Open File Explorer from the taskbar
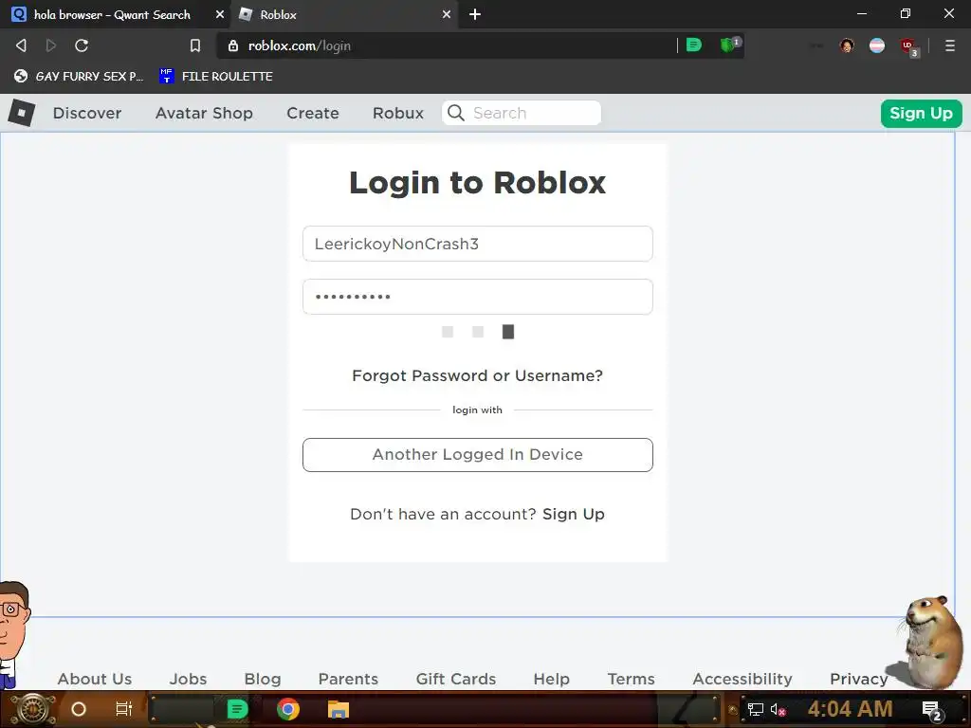Viewport: 971px width, 728px height. pyautogui.click(x=339, y=709)
